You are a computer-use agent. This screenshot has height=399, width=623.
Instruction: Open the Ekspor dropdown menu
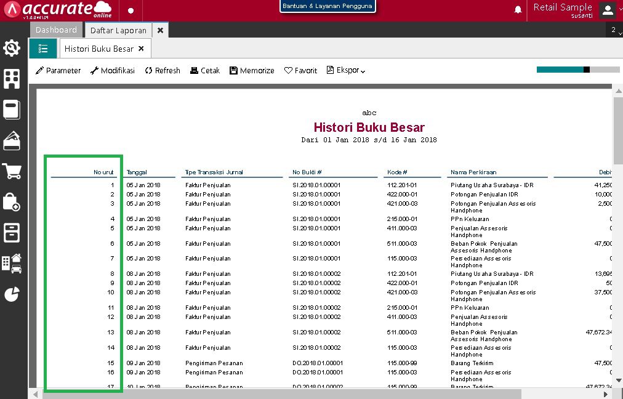[x=345, y=70]
